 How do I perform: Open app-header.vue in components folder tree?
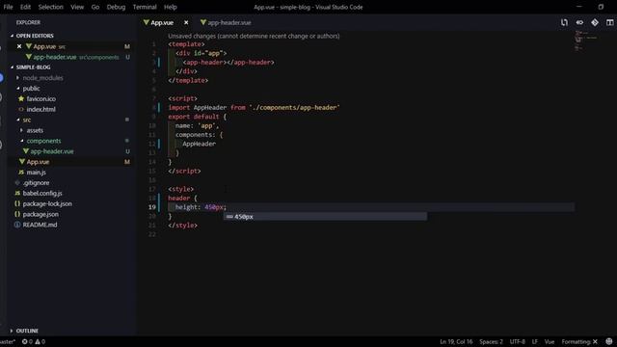[x=52, y=151]
